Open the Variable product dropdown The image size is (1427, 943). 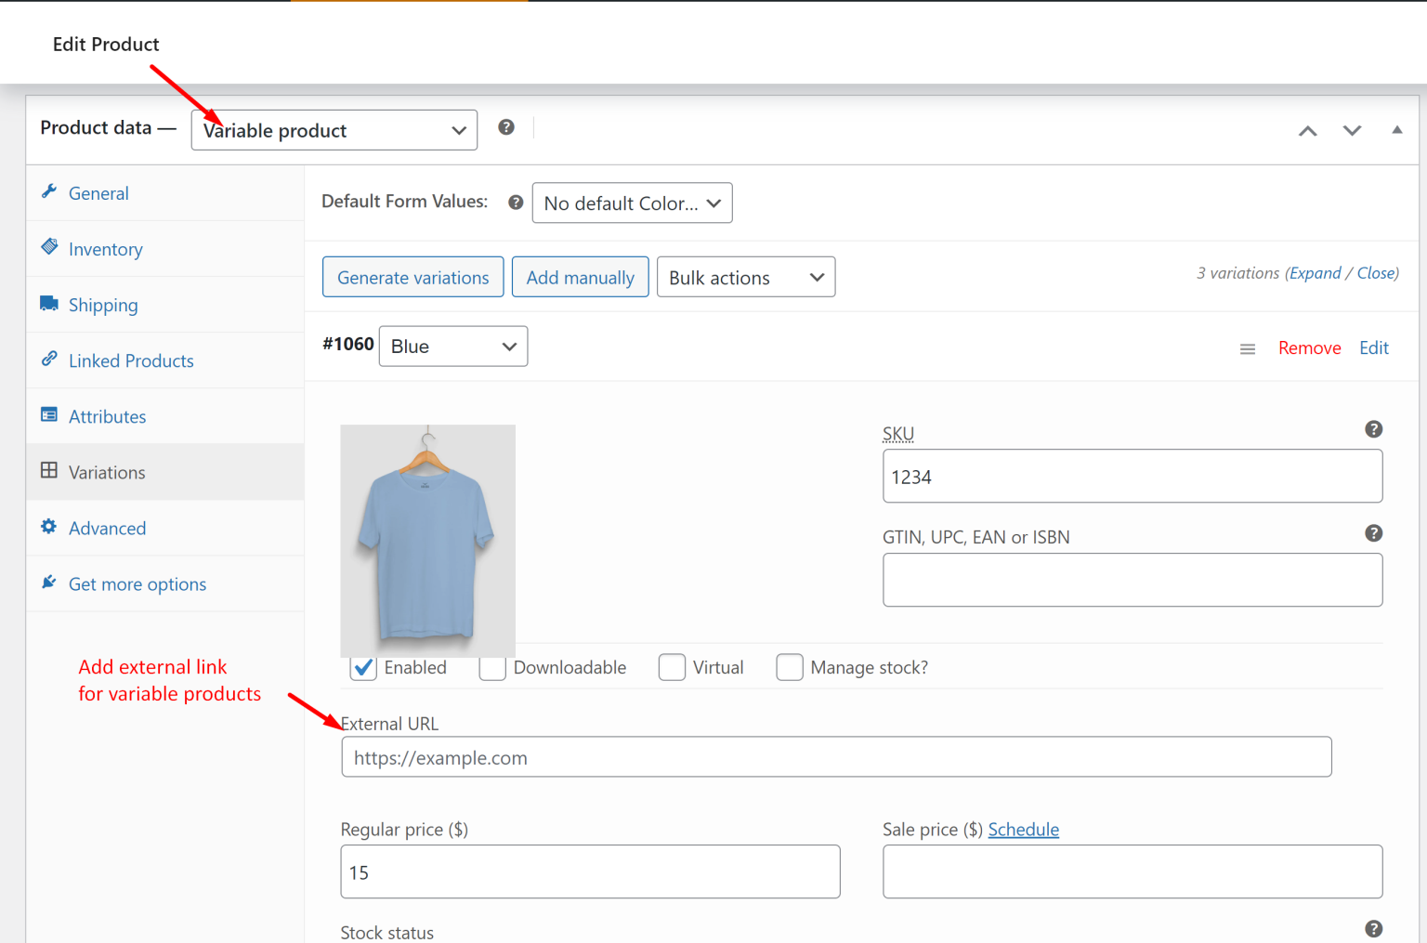pos(334,130)
